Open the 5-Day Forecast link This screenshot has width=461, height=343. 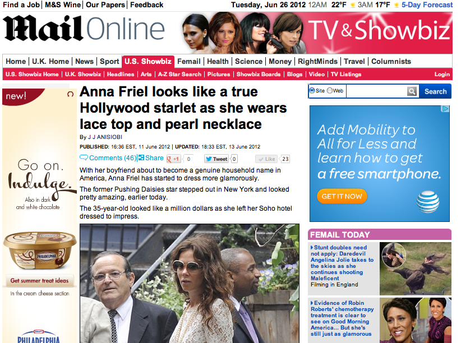click(x=427, y=4)
